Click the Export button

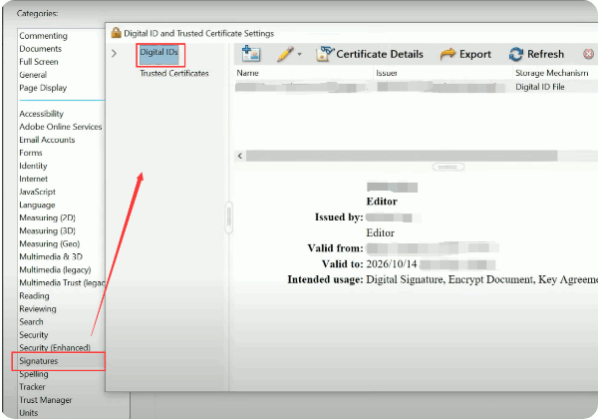tap(465, 54)
